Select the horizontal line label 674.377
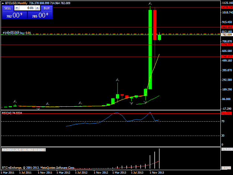Screen dimensions: 233x175 click(x=227, y=44)
